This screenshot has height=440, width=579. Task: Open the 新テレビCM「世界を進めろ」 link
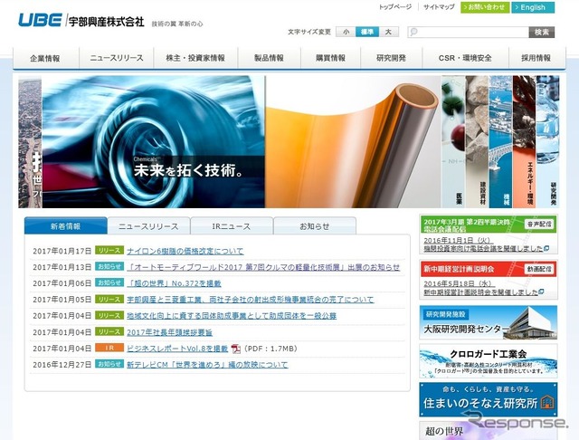207,365
